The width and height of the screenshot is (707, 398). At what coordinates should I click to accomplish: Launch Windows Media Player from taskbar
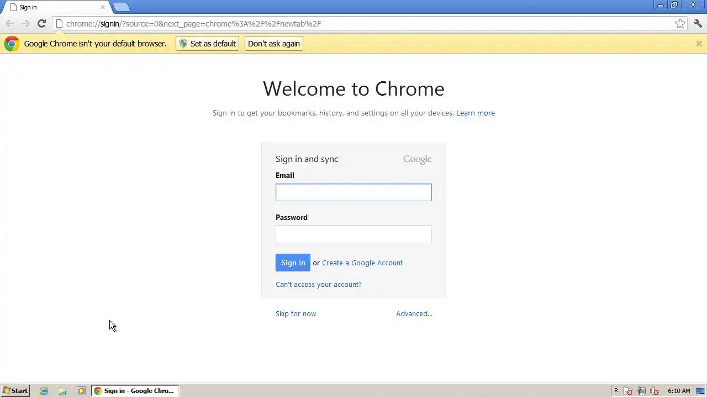(81, 391)
